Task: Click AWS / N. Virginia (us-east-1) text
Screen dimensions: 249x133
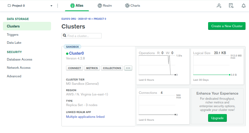Action: tap(87, 94)
